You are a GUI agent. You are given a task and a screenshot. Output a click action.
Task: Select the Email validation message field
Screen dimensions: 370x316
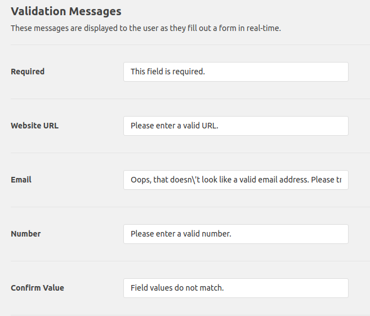pos(235,180)
